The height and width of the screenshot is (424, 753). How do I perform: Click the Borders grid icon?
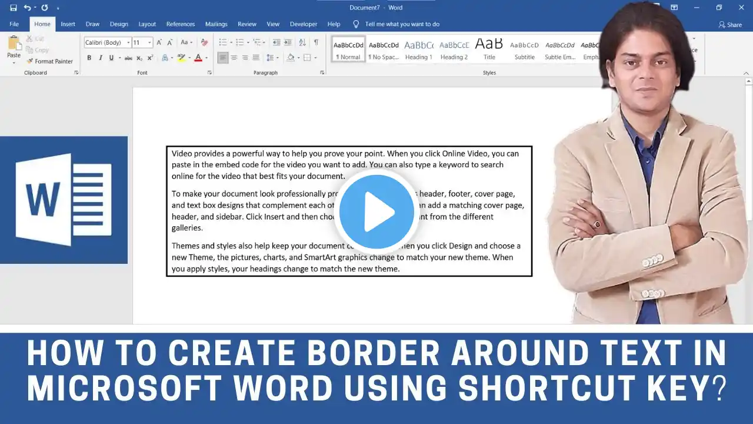(x=306, y=58)
